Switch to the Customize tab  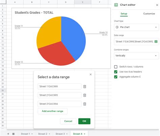[x=149, y=13]
